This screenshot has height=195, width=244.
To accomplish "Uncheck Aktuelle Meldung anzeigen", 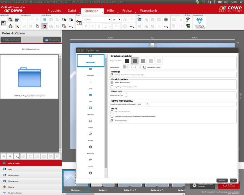I will click(x=112, y=82).
